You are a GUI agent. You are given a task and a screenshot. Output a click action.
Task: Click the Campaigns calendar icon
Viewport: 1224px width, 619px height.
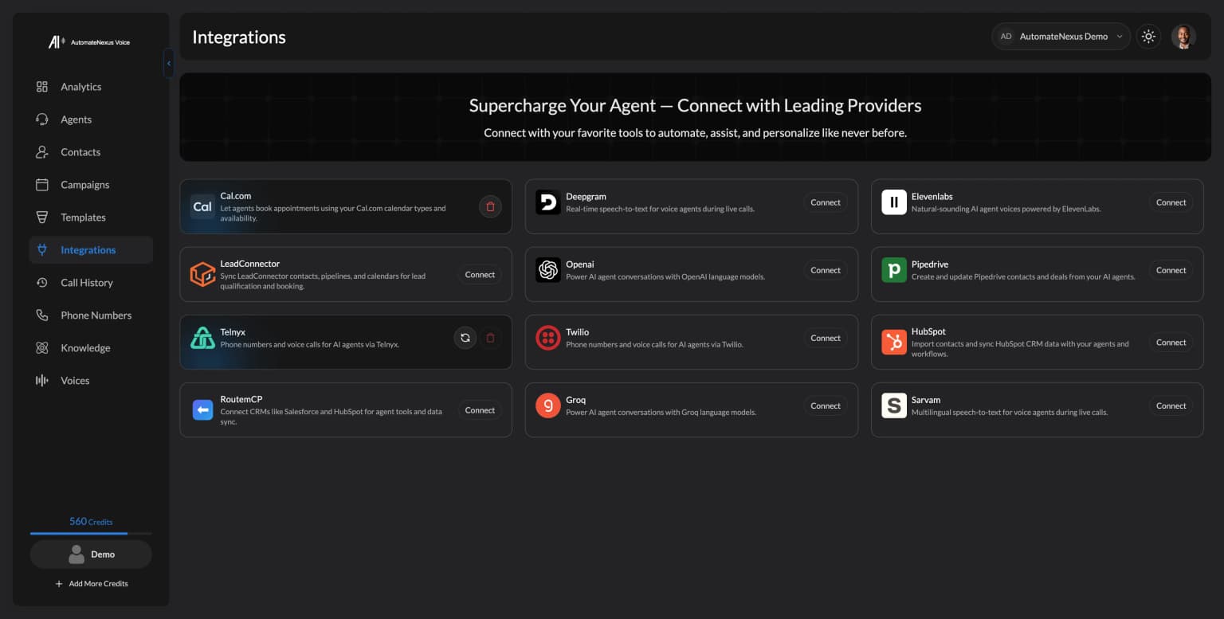pyautogui.click(x=42, y=185)
